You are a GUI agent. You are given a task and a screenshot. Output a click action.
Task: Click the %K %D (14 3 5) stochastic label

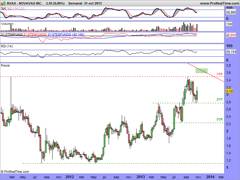[13, 8]
